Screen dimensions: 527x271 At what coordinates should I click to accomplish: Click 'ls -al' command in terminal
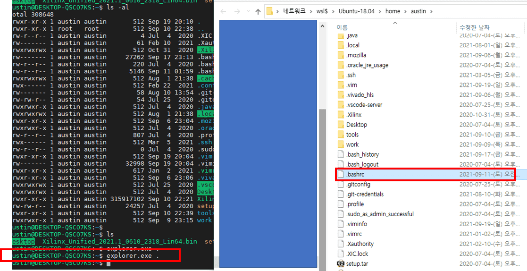pyautogui.click(x=117, y=7)
